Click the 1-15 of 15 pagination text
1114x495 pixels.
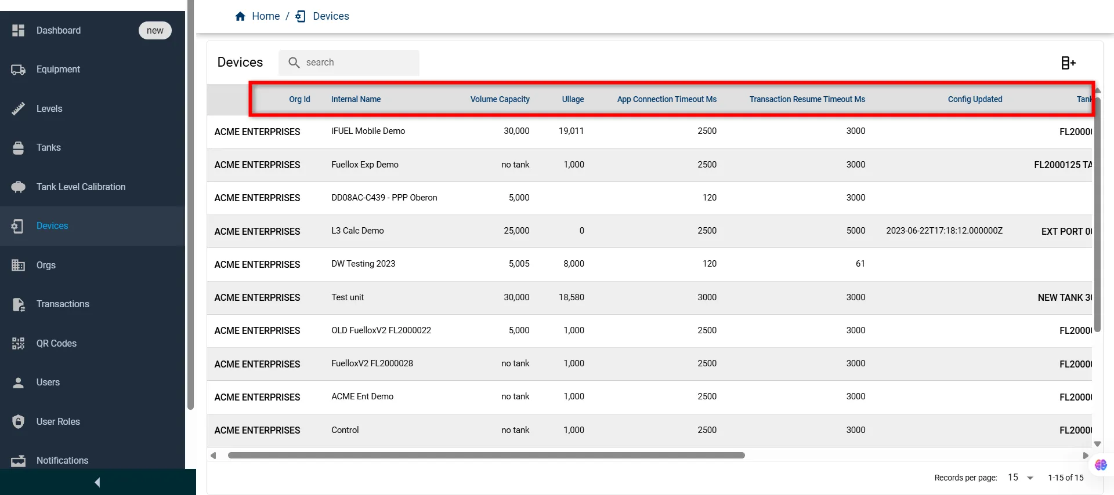pos(1065,478)
